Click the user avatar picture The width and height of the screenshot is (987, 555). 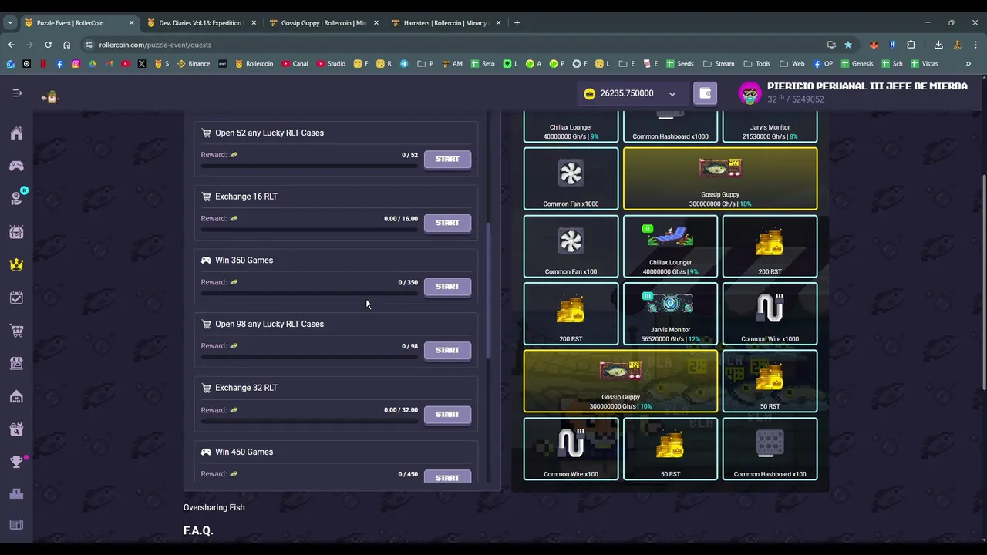[x=750, y=93]
